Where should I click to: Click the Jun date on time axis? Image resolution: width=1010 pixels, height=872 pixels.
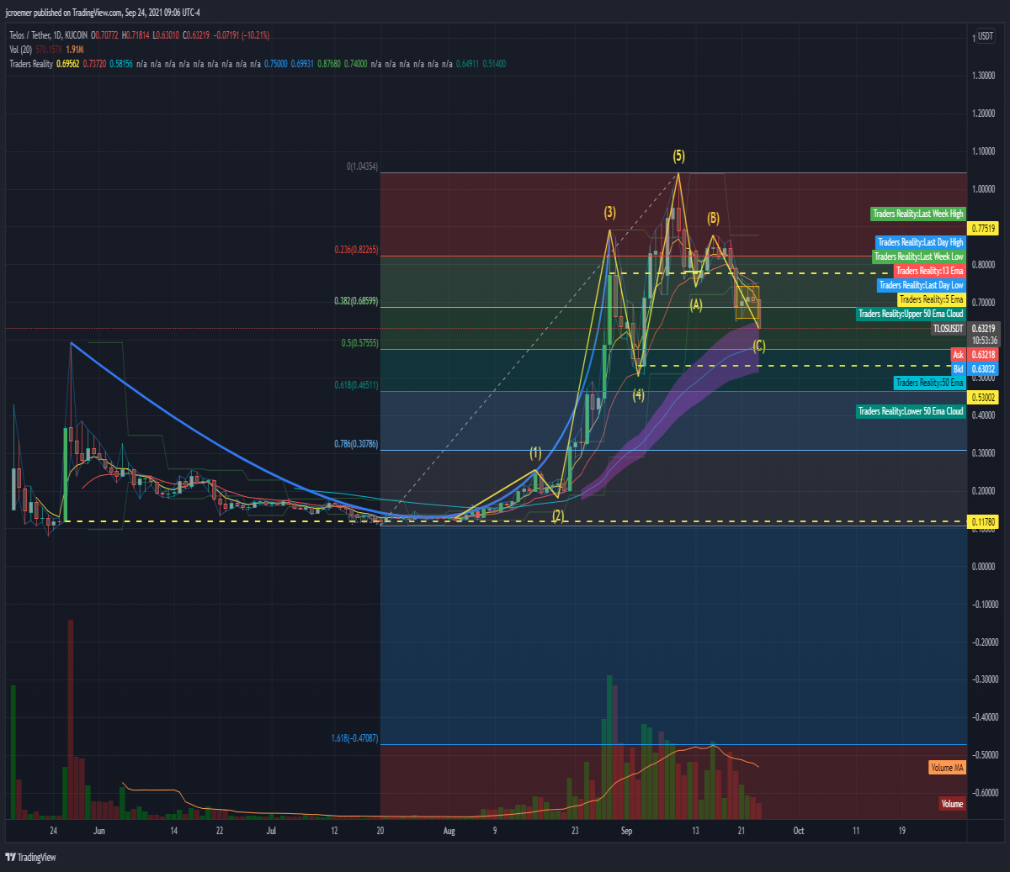pos(99,831)
